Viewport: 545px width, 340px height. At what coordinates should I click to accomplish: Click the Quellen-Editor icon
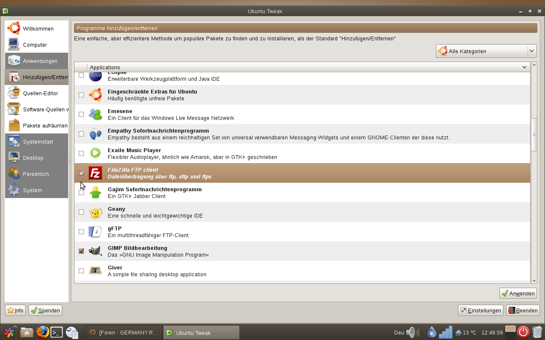coord(14,93)
